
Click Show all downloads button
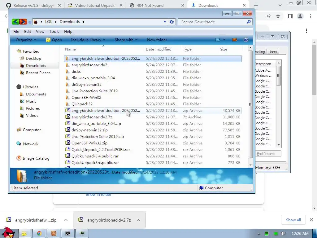pyautogui.click(x=293, y=220)
